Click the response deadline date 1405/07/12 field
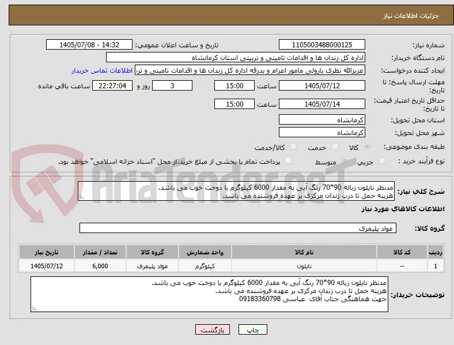Viewport: 454px width, 345px height. tap(322, 85)
